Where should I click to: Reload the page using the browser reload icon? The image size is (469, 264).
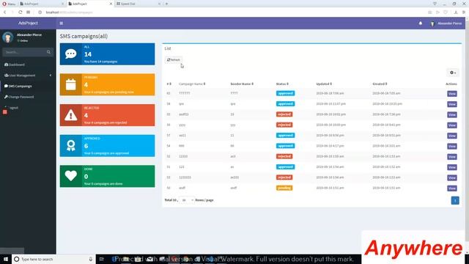pos(20,12)
